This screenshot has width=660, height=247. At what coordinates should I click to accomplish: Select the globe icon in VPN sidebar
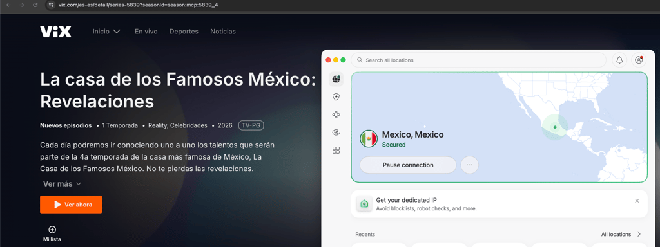click(x=336, y=79)
